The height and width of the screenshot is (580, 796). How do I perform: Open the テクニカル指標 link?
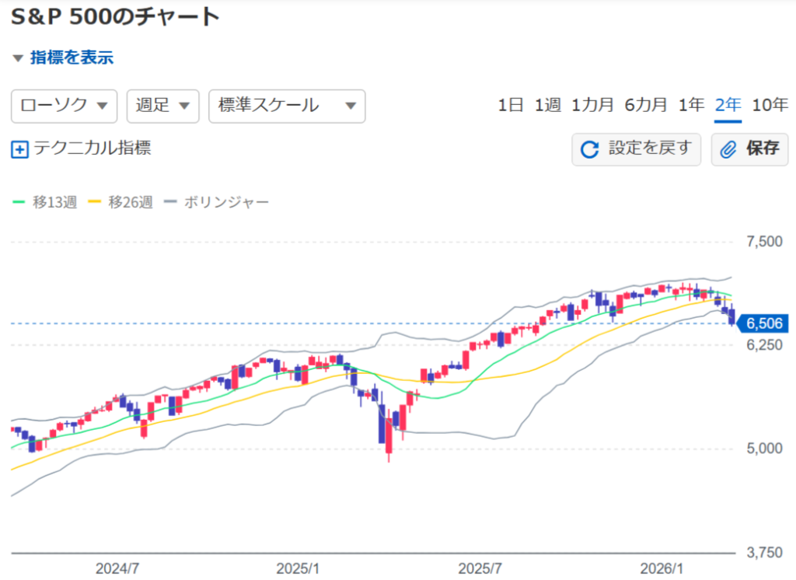coord(92,148)
